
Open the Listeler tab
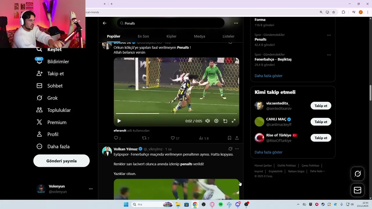click(228, 36)
